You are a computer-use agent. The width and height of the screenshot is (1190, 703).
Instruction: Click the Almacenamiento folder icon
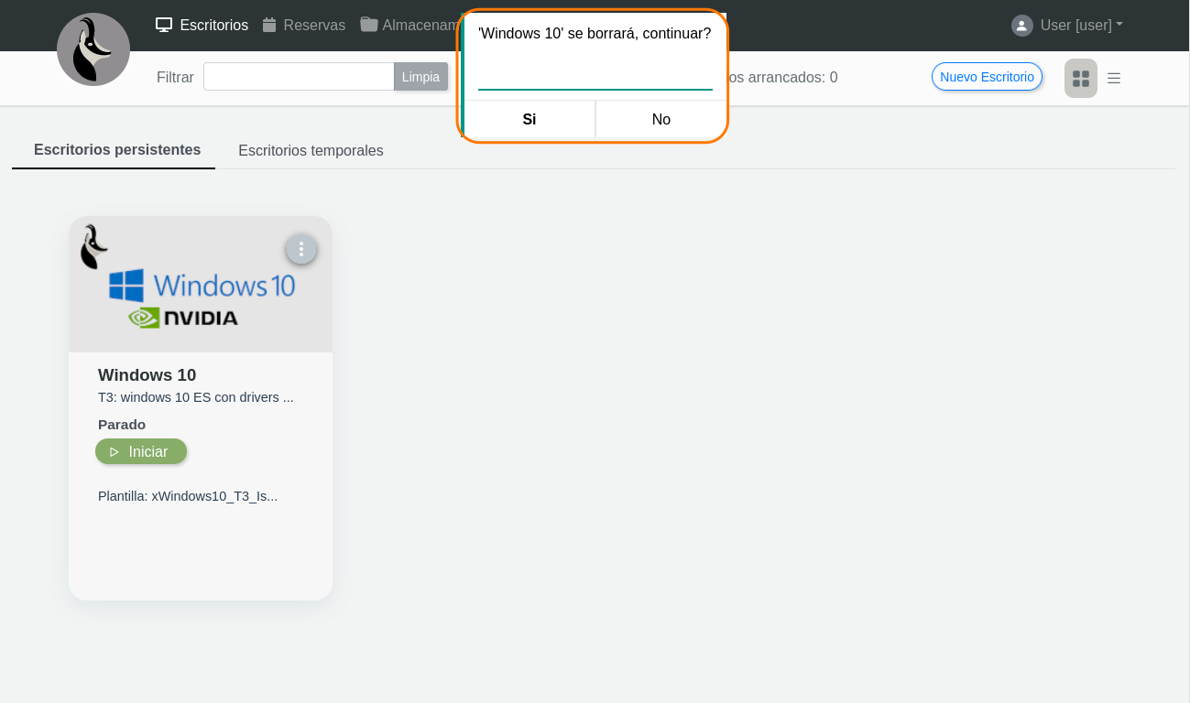coord(369,25)
